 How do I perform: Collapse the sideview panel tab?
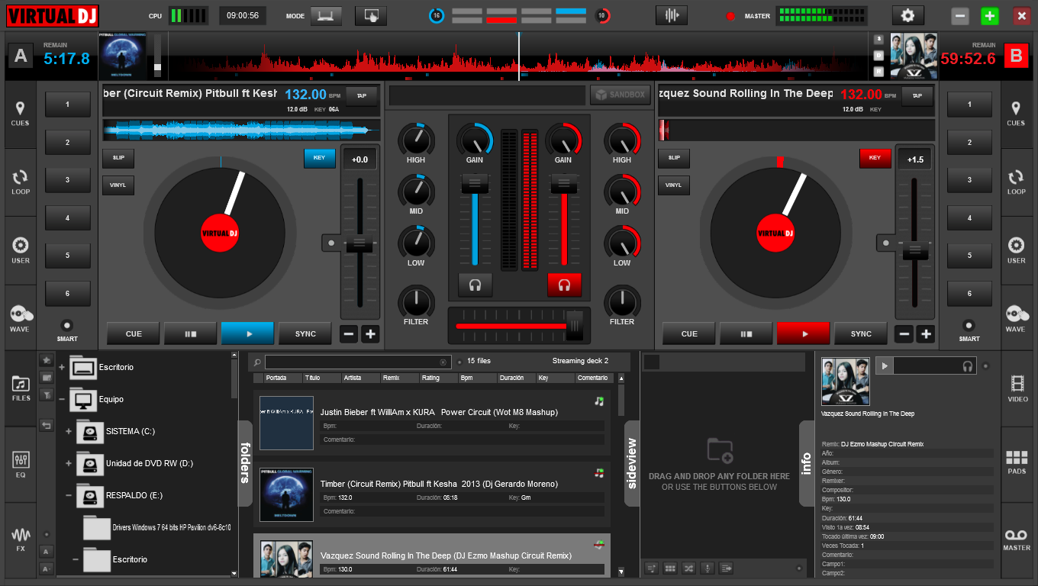pos(632,463)
